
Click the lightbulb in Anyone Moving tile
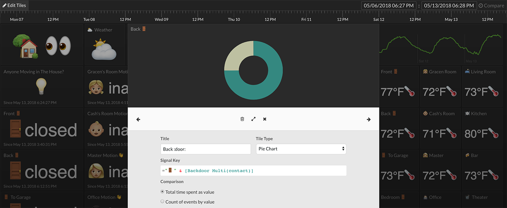click(41, 86)
